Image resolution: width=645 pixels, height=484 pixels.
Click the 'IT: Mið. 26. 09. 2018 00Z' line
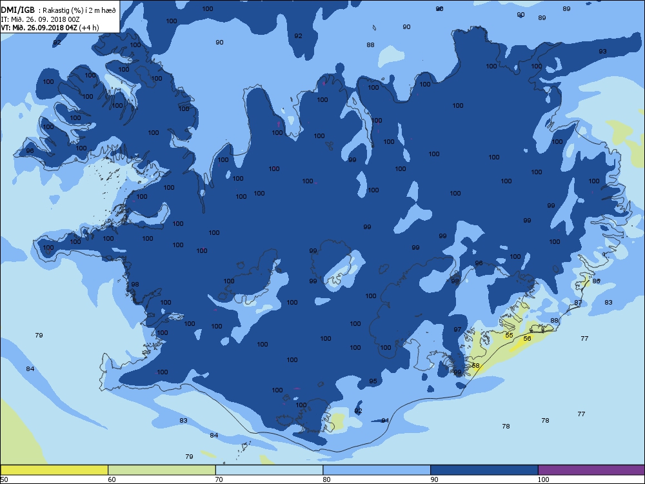[40, 19]
